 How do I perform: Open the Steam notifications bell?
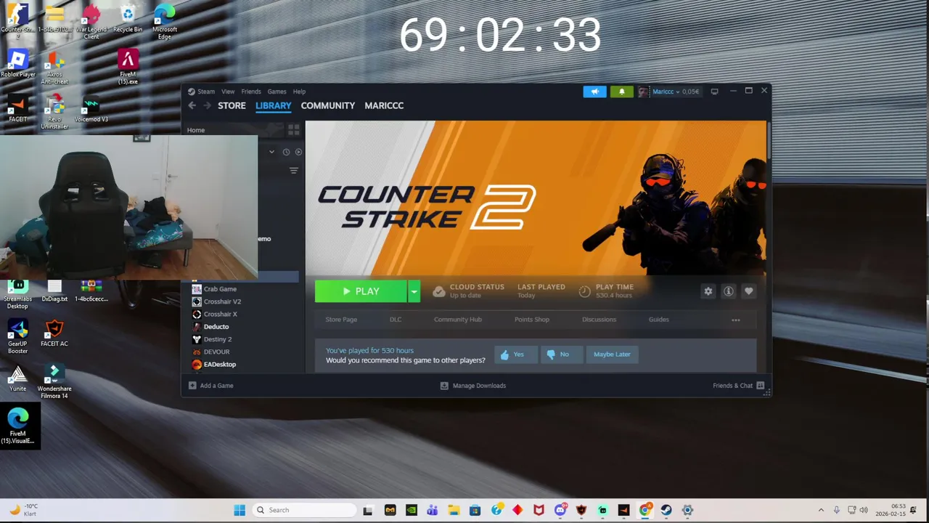(621, 92)
